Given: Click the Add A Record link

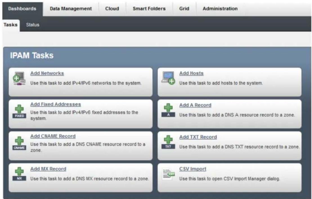Looking at the screenshot, I should (x=196, y=105).
